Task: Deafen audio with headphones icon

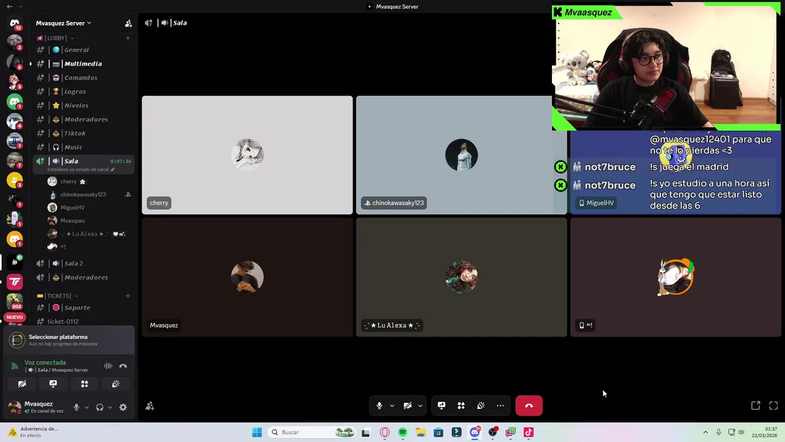Action: (x=99, y=407)
